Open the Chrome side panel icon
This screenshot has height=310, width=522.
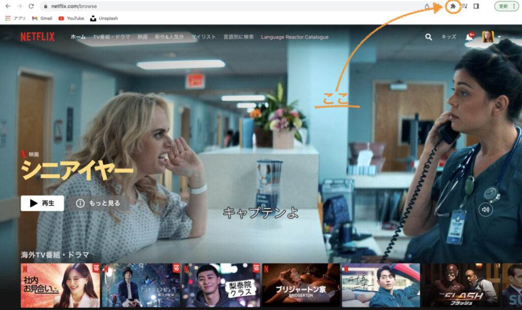pyautogui.click(x=476, y=6)
